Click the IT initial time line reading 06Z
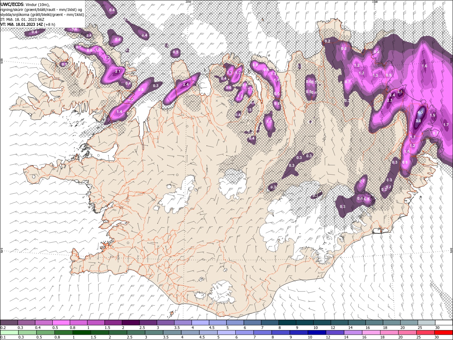Screen dimensions: 453x340 tap(22, 19)
